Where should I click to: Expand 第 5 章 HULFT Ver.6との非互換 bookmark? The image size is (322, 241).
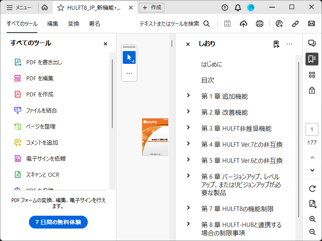[x=188, y=159]
